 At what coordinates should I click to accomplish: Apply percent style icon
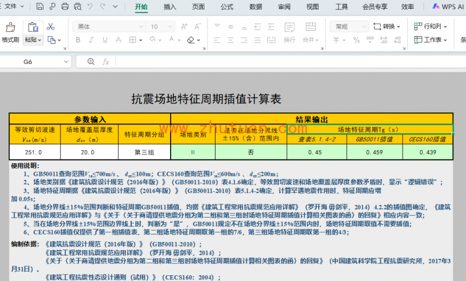(x=356, y=40)
